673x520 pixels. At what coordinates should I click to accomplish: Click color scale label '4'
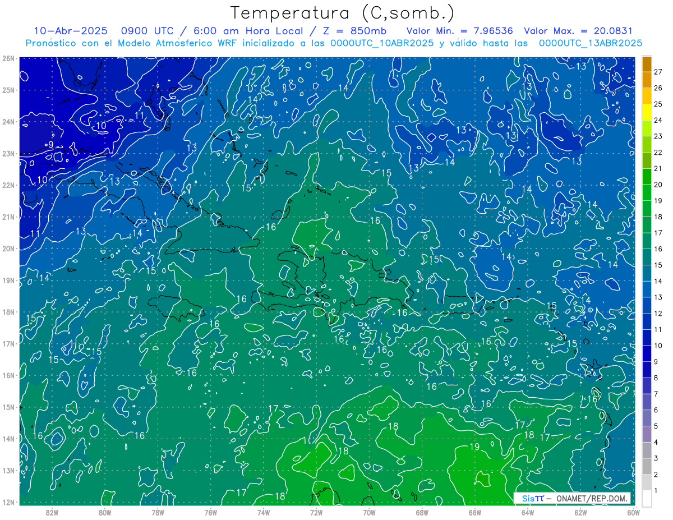click(x=657, y=443)
